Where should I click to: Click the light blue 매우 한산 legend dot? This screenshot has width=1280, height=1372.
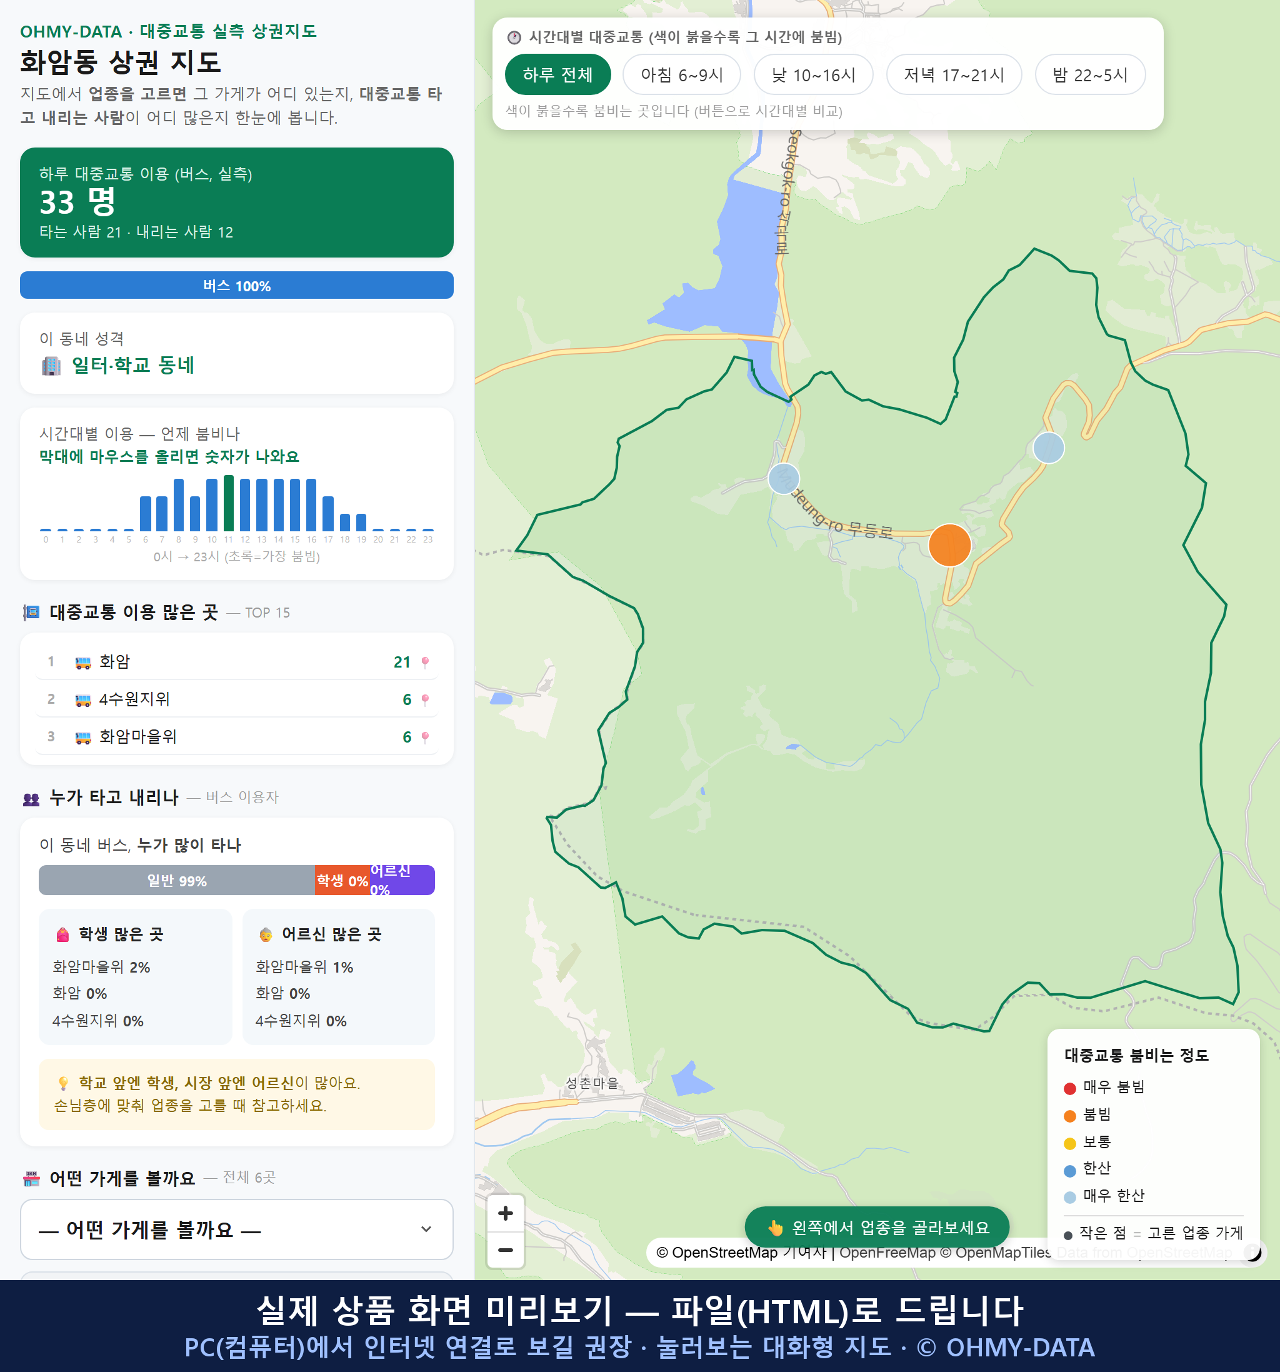[x=1069, y=1197]
